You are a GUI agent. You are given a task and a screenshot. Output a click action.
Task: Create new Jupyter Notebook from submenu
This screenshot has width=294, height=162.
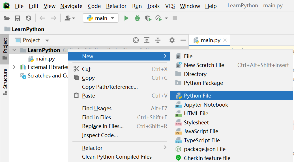(231, 105)
